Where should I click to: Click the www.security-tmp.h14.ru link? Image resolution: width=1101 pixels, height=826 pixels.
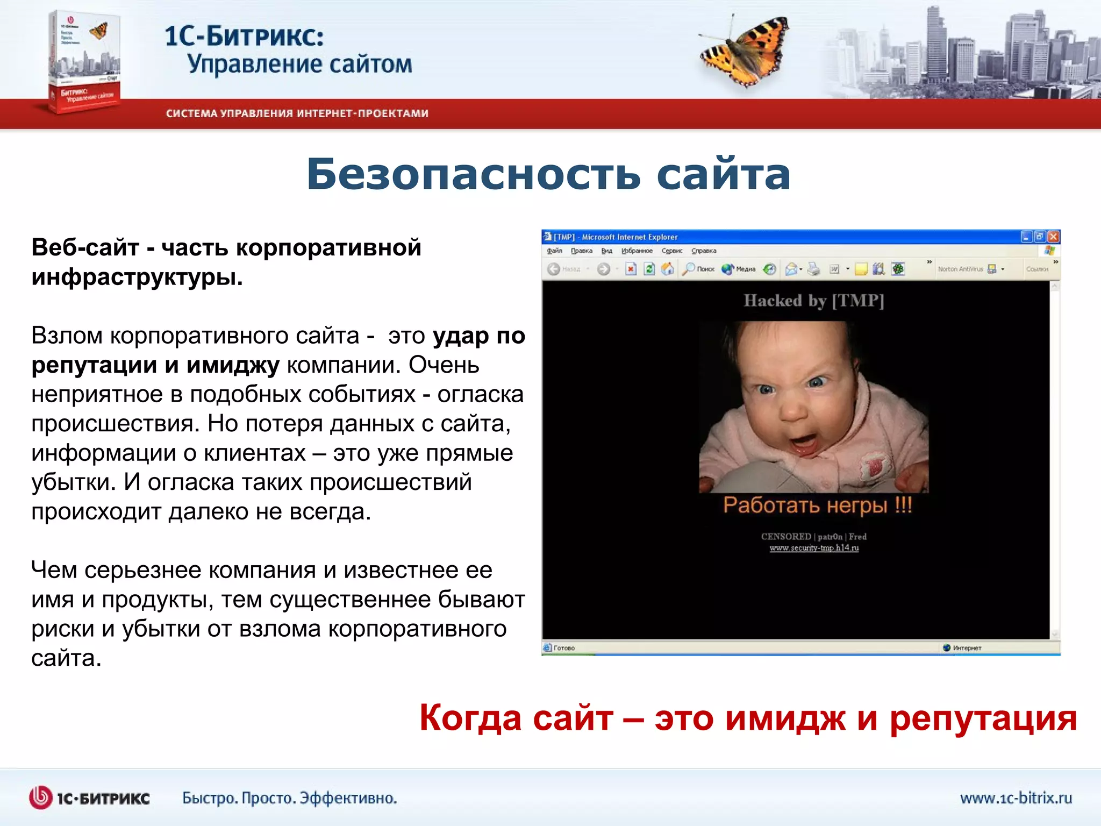(814, 548)
